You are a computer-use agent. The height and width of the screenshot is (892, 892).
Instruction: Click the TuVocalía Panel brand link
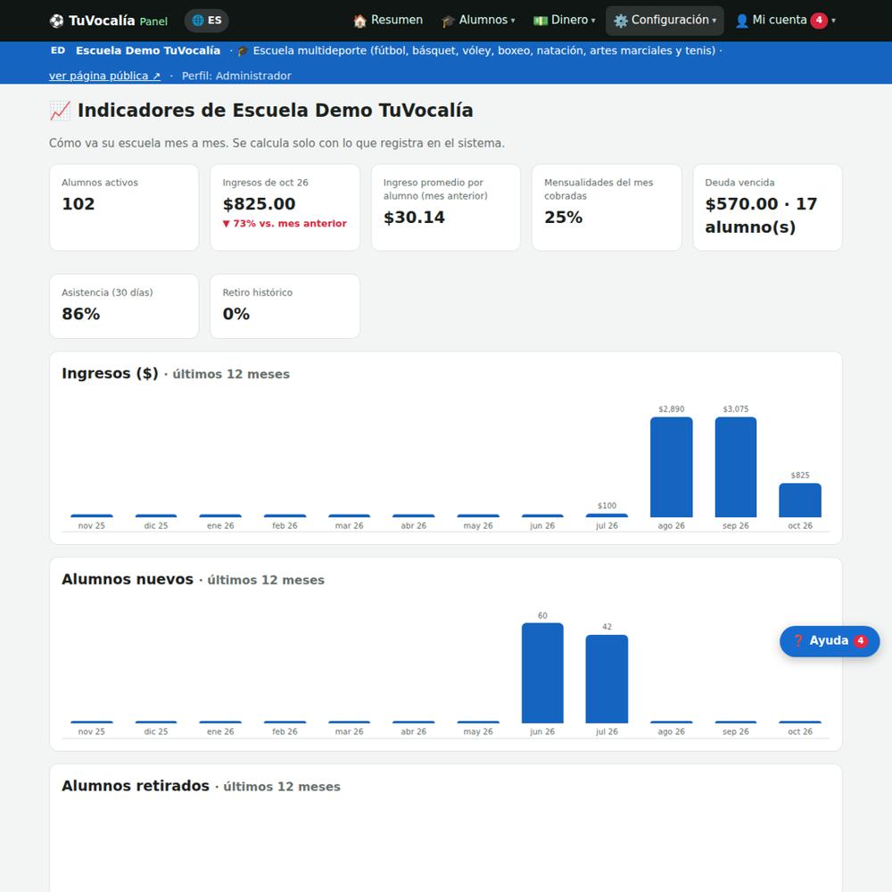click(x=109, y=21)
